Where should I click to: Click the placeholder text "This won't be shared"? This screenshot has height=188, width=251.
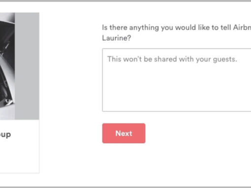[x=142, y=59]
